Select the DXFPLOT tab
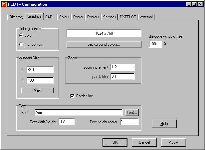 click(128, 17)
